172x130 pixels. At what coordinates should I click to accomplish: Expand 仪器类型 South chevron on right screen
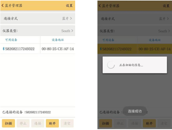[x=169, y=31]
